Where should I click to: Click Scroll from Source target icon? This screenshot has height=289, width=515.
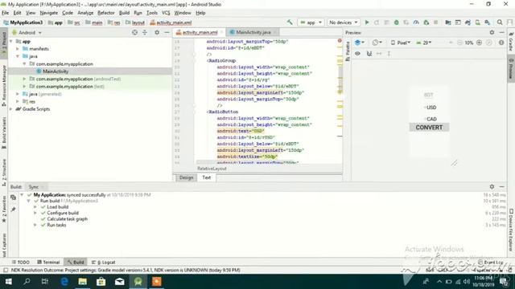pos(134,32)
